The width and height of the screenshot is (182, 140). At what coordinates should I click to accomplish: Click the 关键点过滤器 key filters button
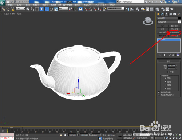143,138
